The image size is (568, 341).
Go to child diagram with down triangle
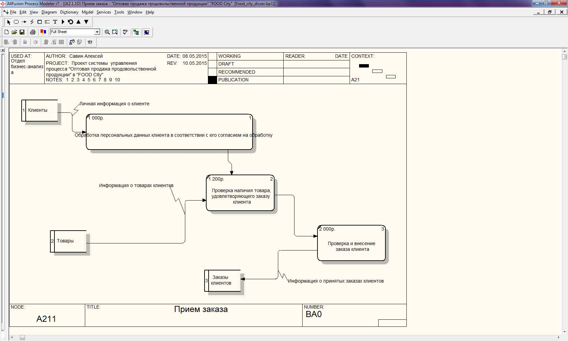tap(86, 22)
